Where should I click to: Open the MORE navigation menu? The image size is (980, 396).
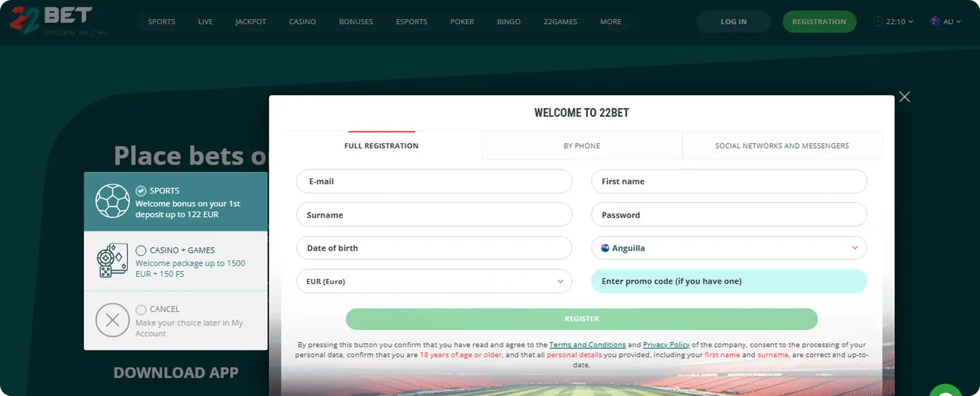click(x=611, y=22)
